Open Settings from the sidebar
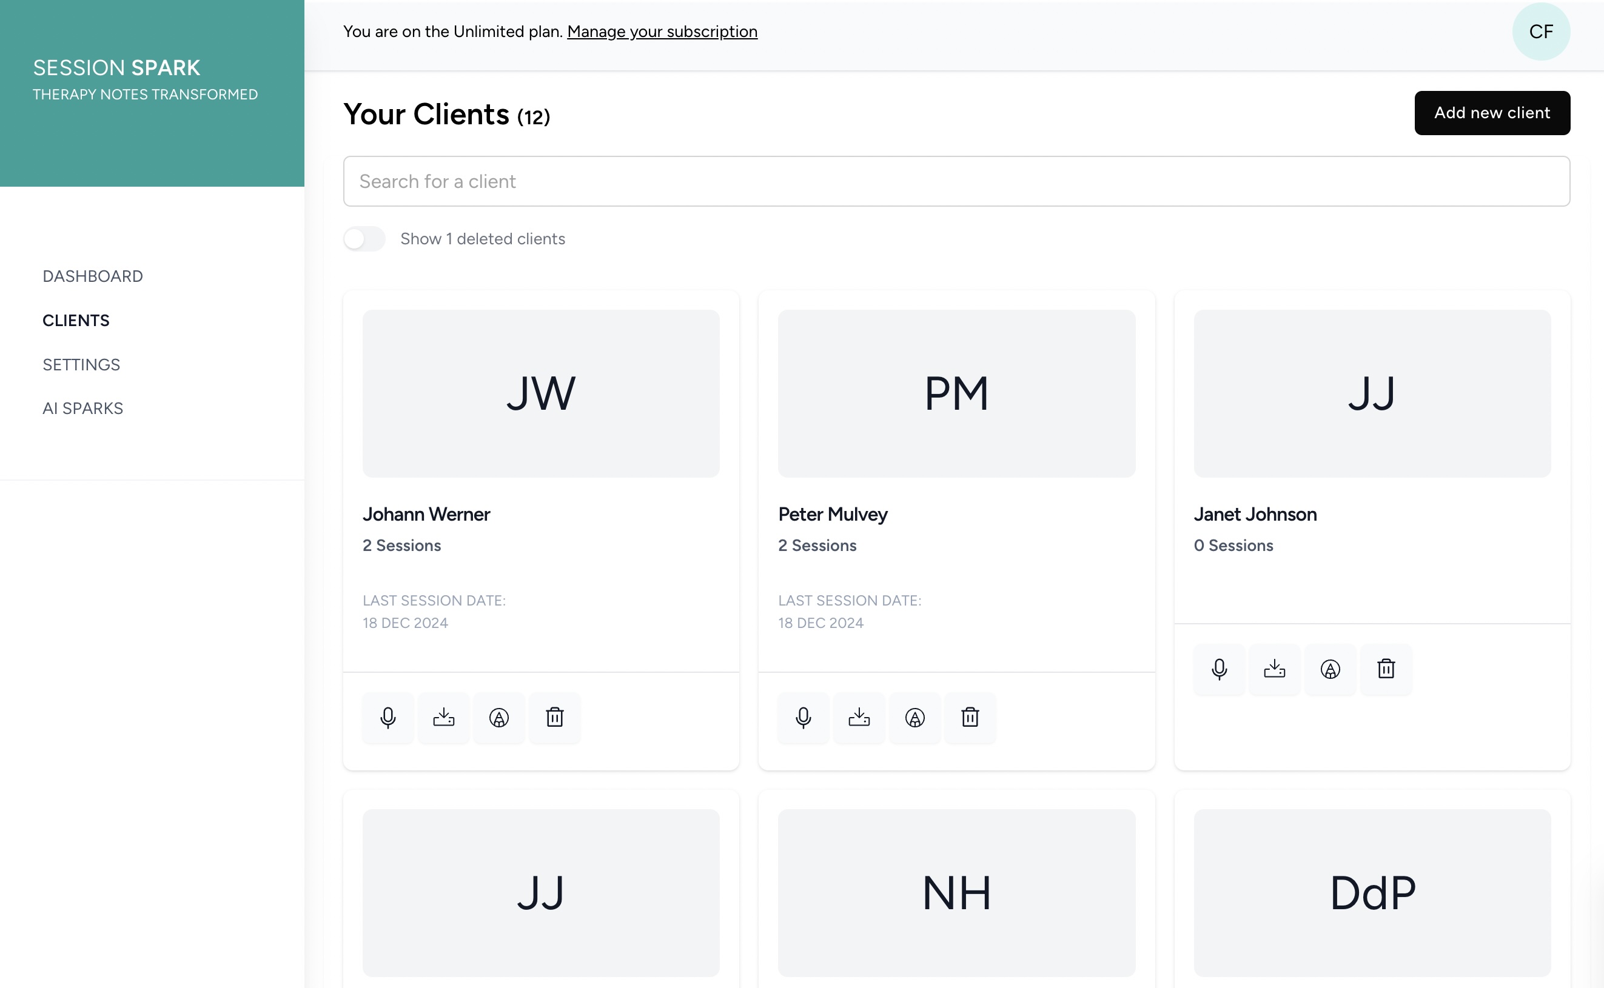Viewport: 1604px width, 988px height. point(81,365)
